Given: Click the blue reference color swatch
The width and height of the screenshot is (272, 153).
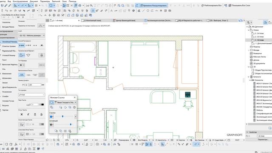Looking at the screenshot, I should [51, 117].
